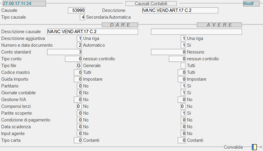
Task: Select AVERE Conto standard field
Action: coord(168,52)
